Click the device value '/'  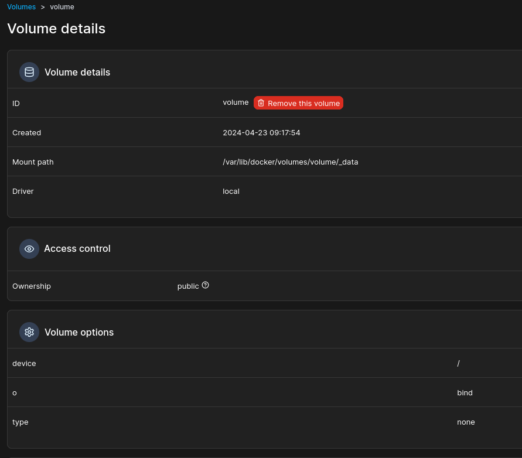[458, 364]
